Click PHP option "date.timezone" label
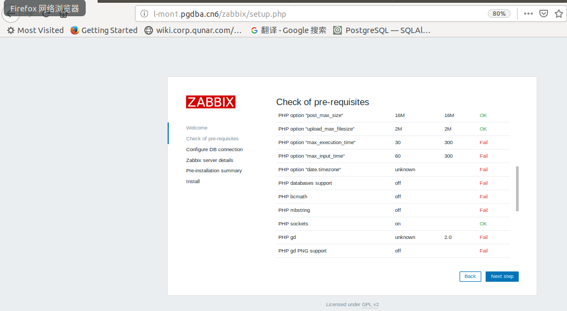 tap(309, 170)
